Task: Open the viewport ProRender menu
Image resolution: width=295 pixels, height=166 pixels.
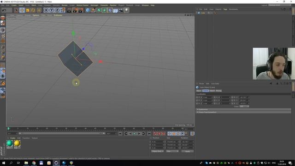Action: coord(58,15)
